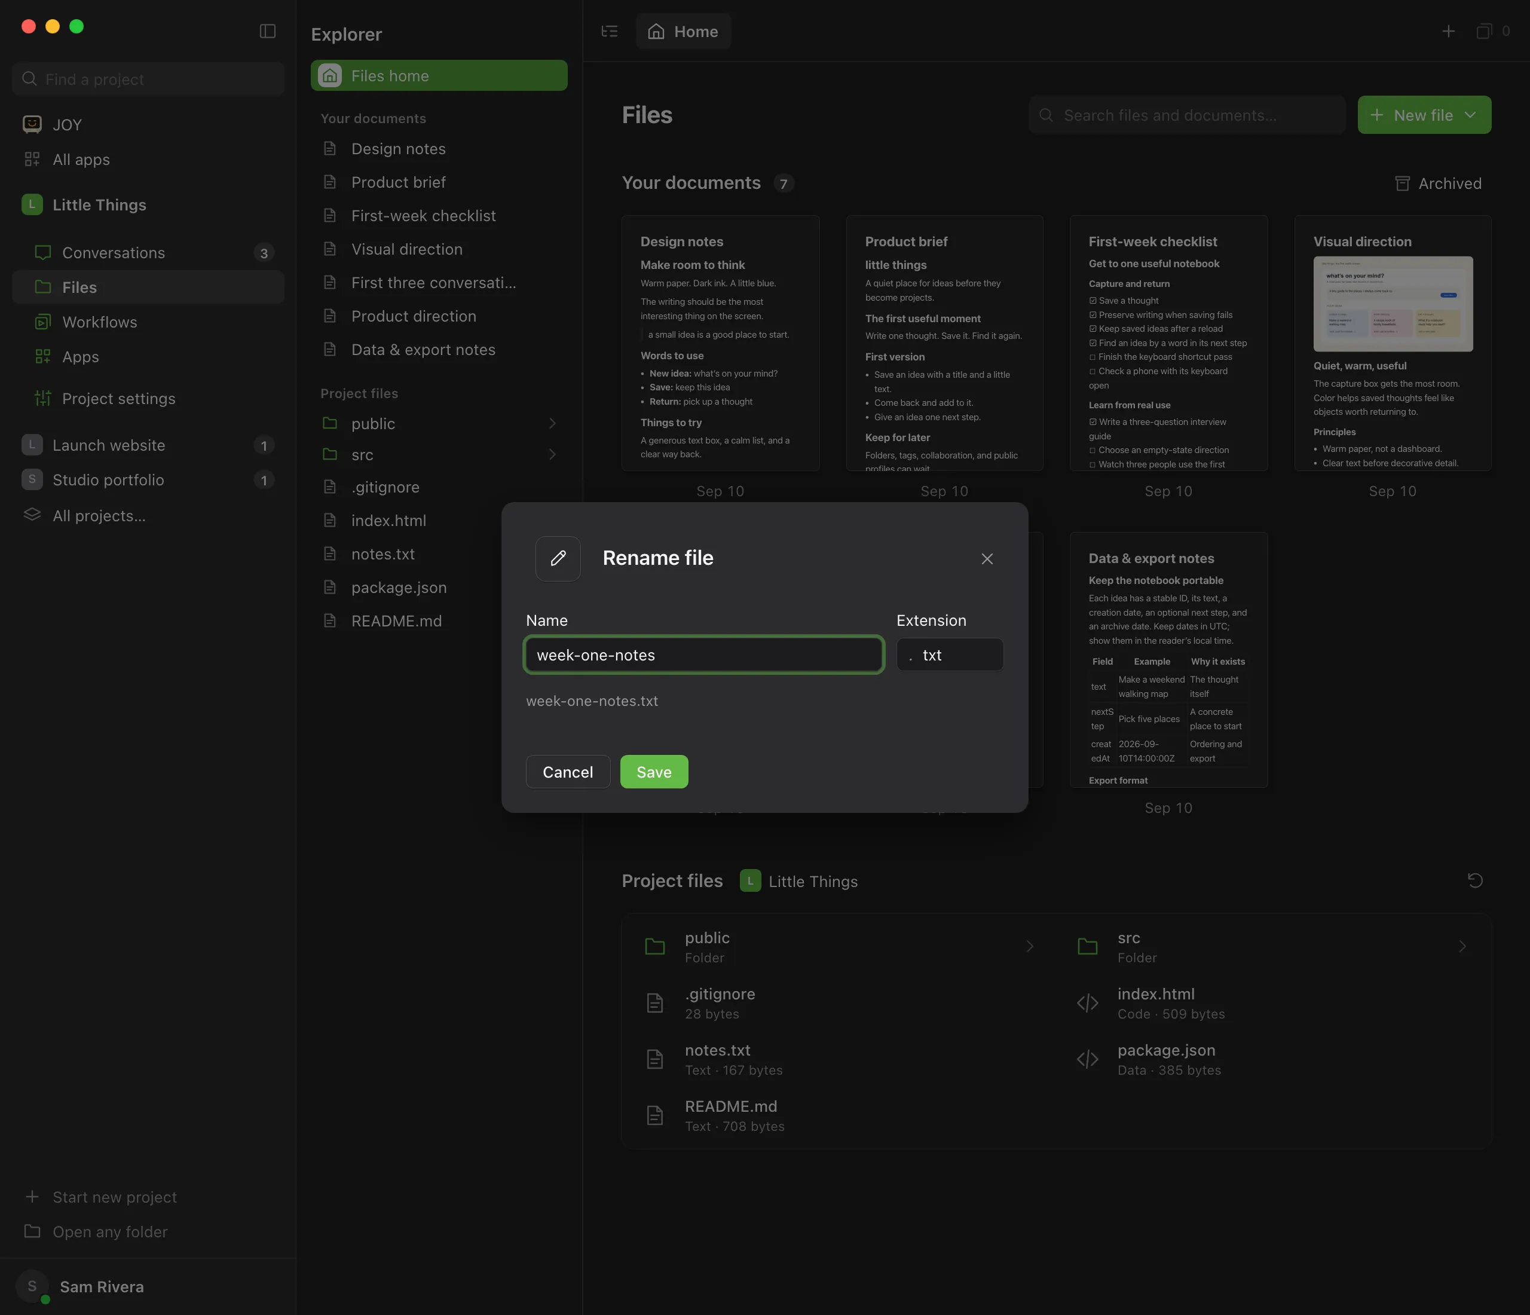The image size is (1530, 1315).
Task: Cancel the rename dialog
Action: (567, 772)
